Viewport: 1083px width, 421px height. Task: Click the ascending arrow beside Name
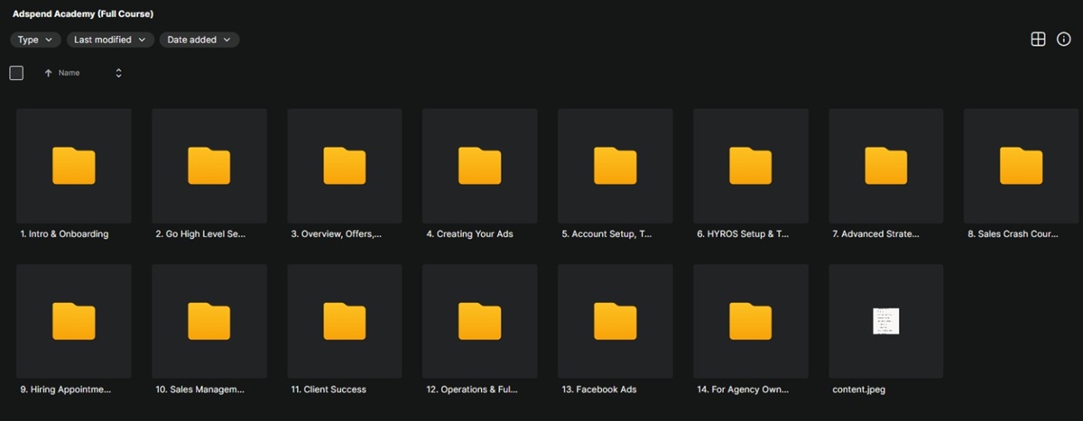click(48, 73)
